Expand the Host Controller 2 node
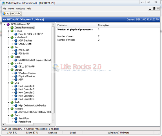 [12, 93]
